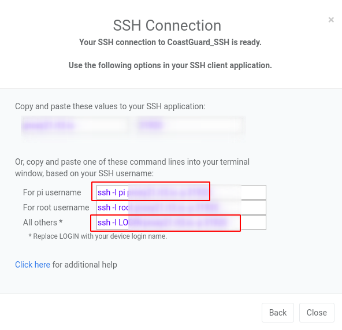
Task: Click the for additional help text
Action: tap(84, 265)
